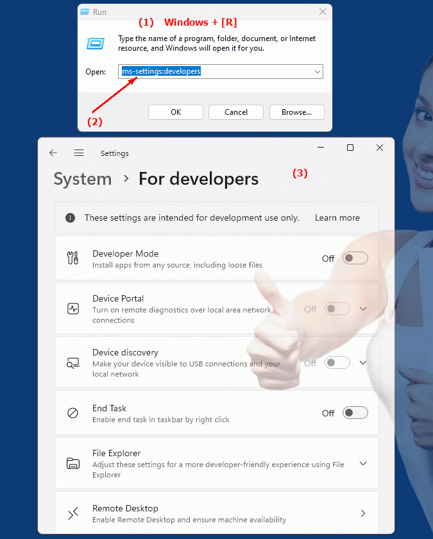Click the Run dialog title bar icon
433x539 pixels.
point(85,12)
